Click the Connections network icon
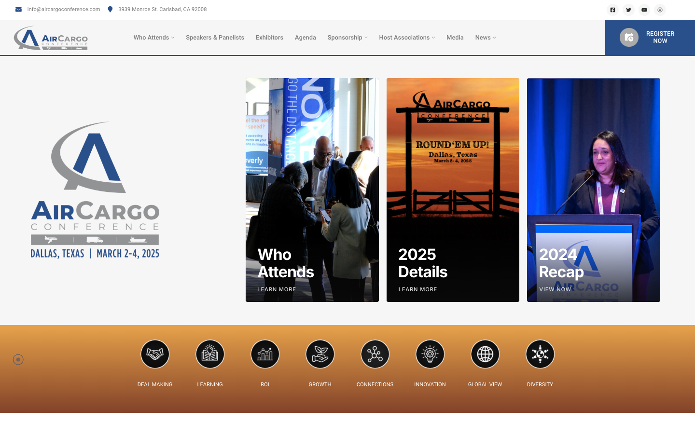Screen dimensions: 695x434 tap(375, 354)
